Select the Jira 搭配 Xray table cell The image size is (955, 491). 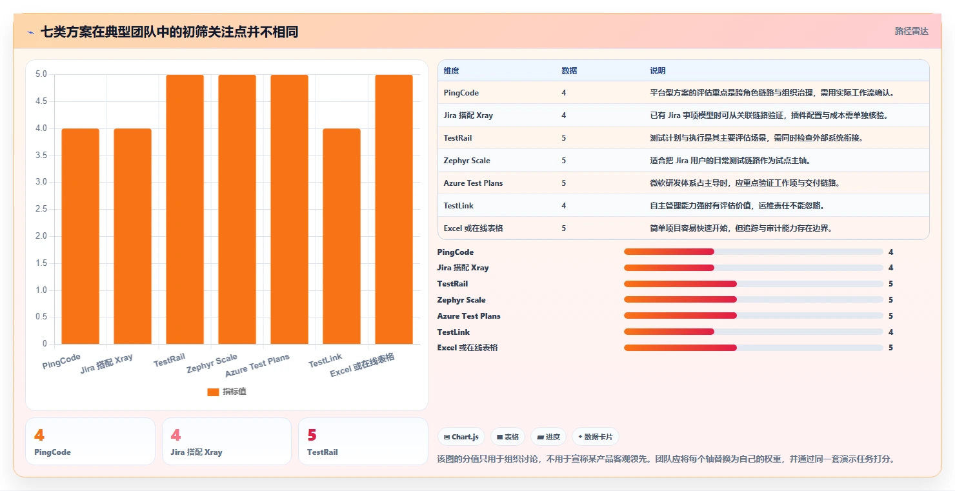pos(468,115)
